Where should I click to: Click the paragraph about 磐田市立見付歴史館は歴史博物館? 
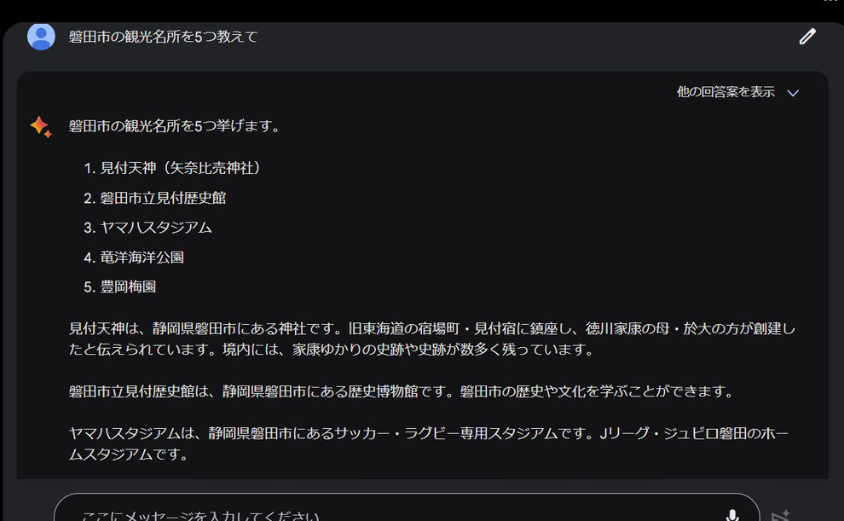coord(402,391)
